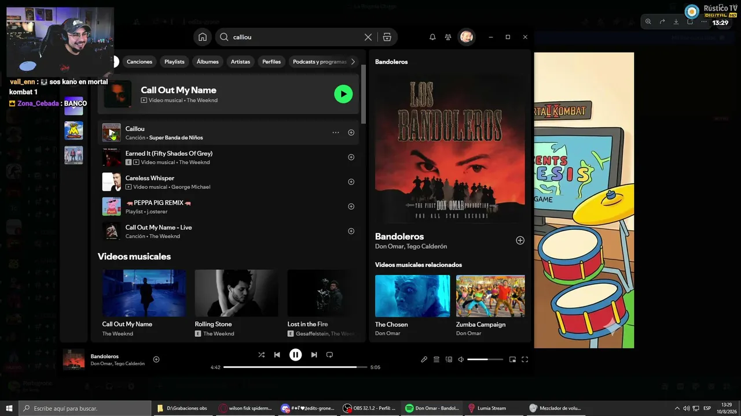Image resolution: width=741 pixels, height=416 pixels.
Task: Open the user profile avatar menu
Action: click(x=467, y=37)
